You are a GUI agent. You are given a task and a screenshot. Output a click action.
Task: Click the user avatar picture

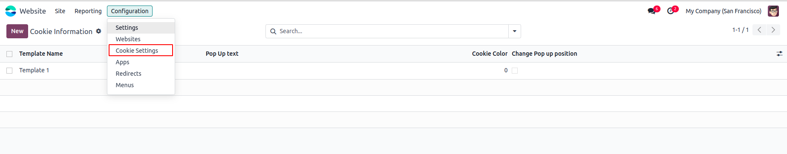pyautogui.click(x=773, y=11)
